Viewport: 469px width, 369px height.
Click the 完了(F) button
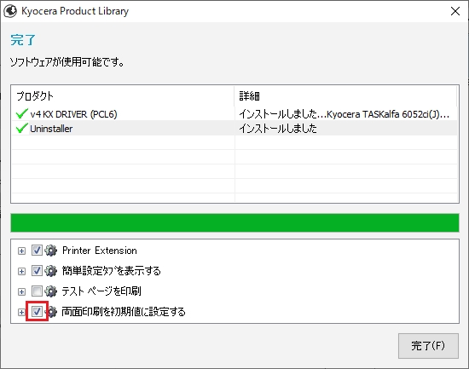click(428, 346)
